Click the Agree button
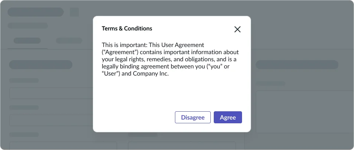The width and height of the screenshot is (354, 150). click(228, 117)
